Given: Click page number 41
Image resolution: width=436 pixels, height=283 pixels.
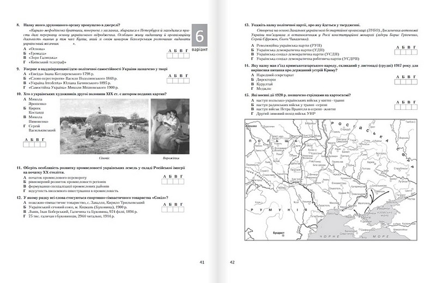Looking at the screenshot, I should [x=201, y=263].
